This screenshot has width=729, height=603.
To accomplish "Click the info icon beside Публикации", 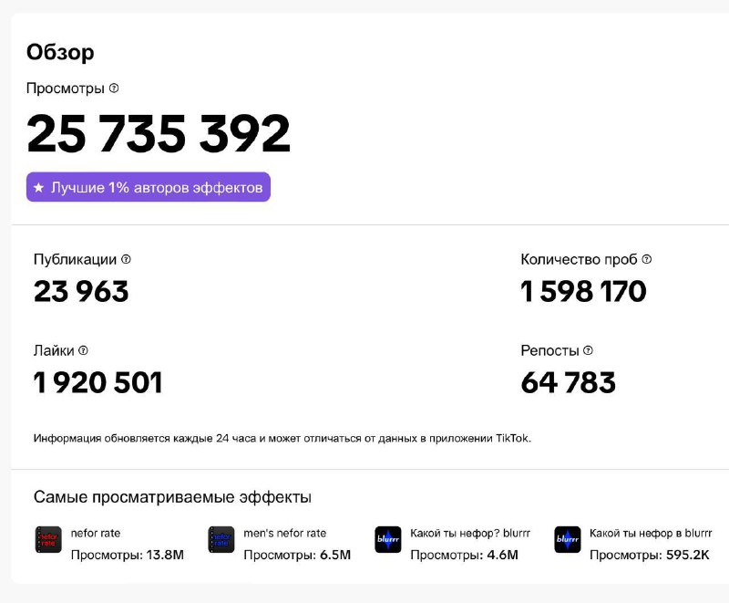I will click(x=126, y=259).
